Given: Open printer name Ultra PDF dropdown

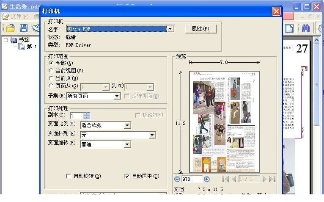Looking at the screenshot, I should click(170, 29).
